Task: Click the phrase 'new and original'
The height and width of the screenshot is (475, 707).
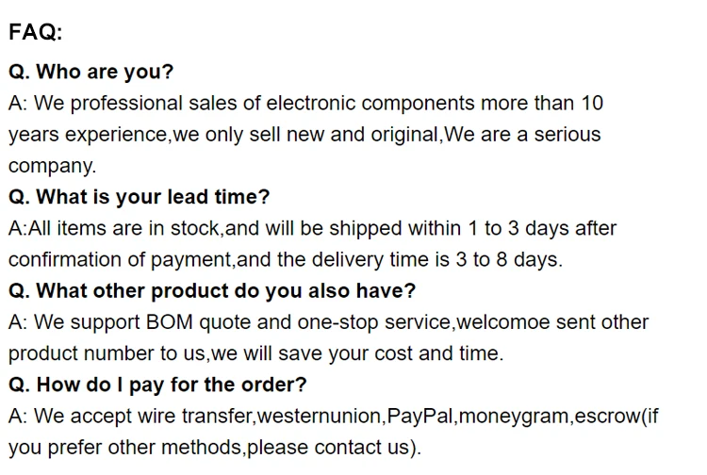Action: click(361, 134)
